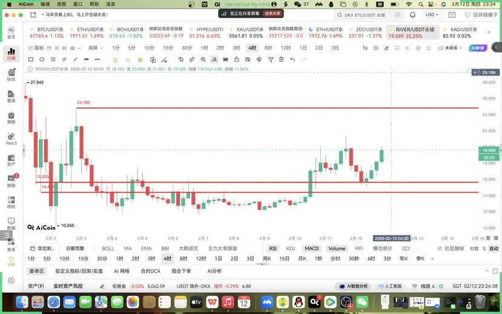Delete drawings with the trash icon
The height and width of the screenshot is (314, 502).
tap(281, 59)
